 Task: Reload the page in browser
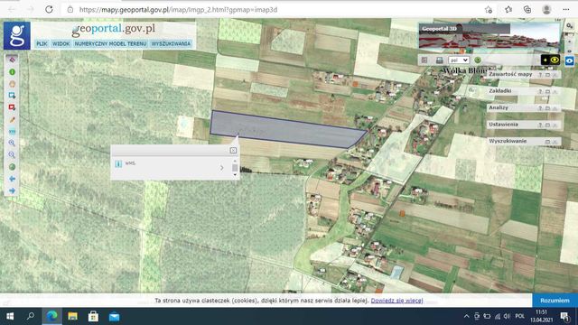(49, 10)
